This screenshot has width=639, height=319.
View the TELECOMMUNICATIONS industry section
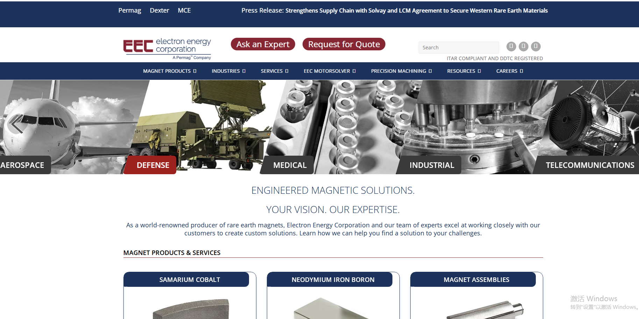pyautogui.click(x=590, y=165)
